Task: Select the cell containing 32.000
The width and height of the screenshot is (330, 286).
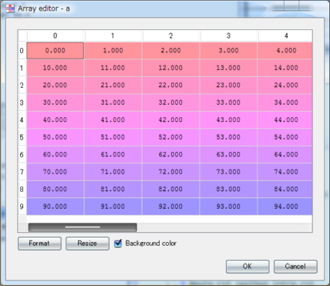Action: coord(171,103)
